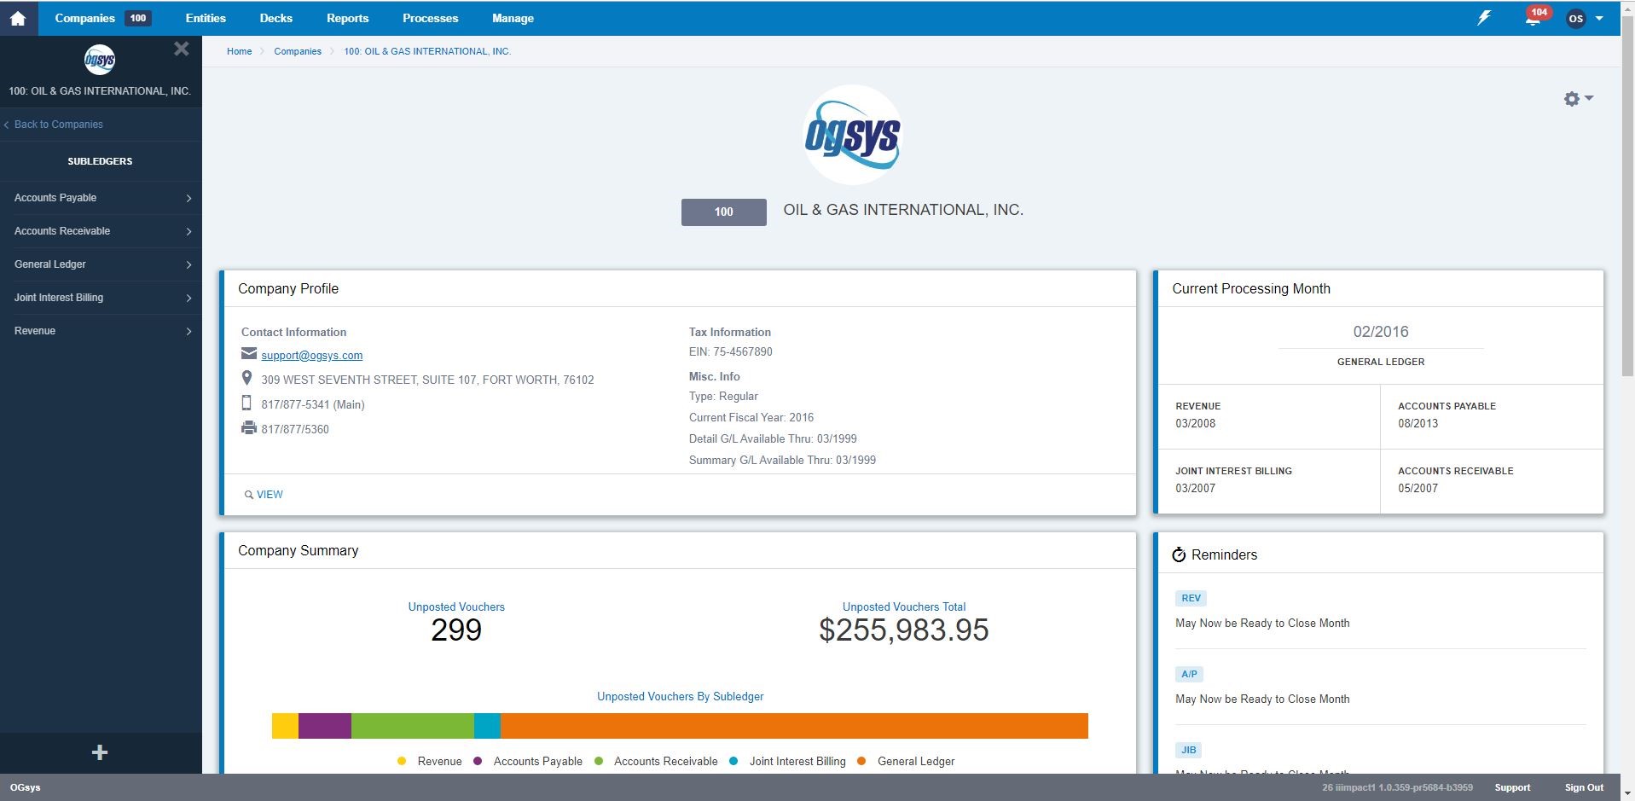Click the magnifier icon next to VIEW
This screenshot has height=801, width=1635.
(249, 495)
